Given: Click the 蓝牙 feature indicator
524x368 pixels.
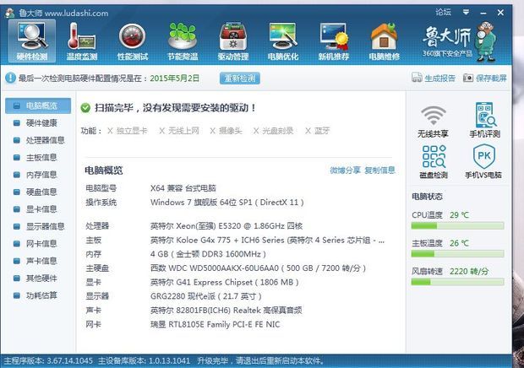Looking at the screenshot, I should [x=317, y=131].
